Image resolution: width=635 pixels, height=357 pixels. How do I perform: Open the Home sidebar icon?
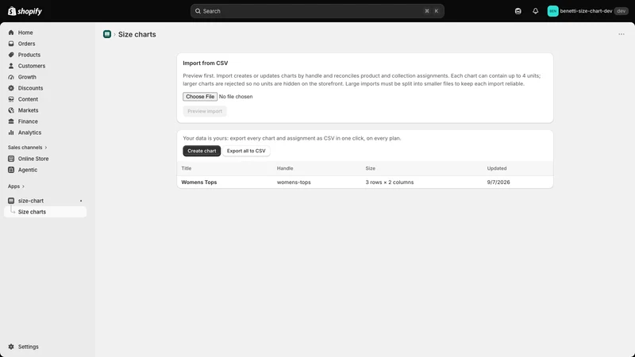11,33
